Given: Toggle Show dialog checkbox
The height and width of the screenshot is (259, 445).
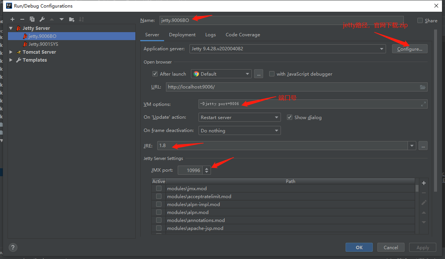Looking at the screenshot, I should [290, 117].
